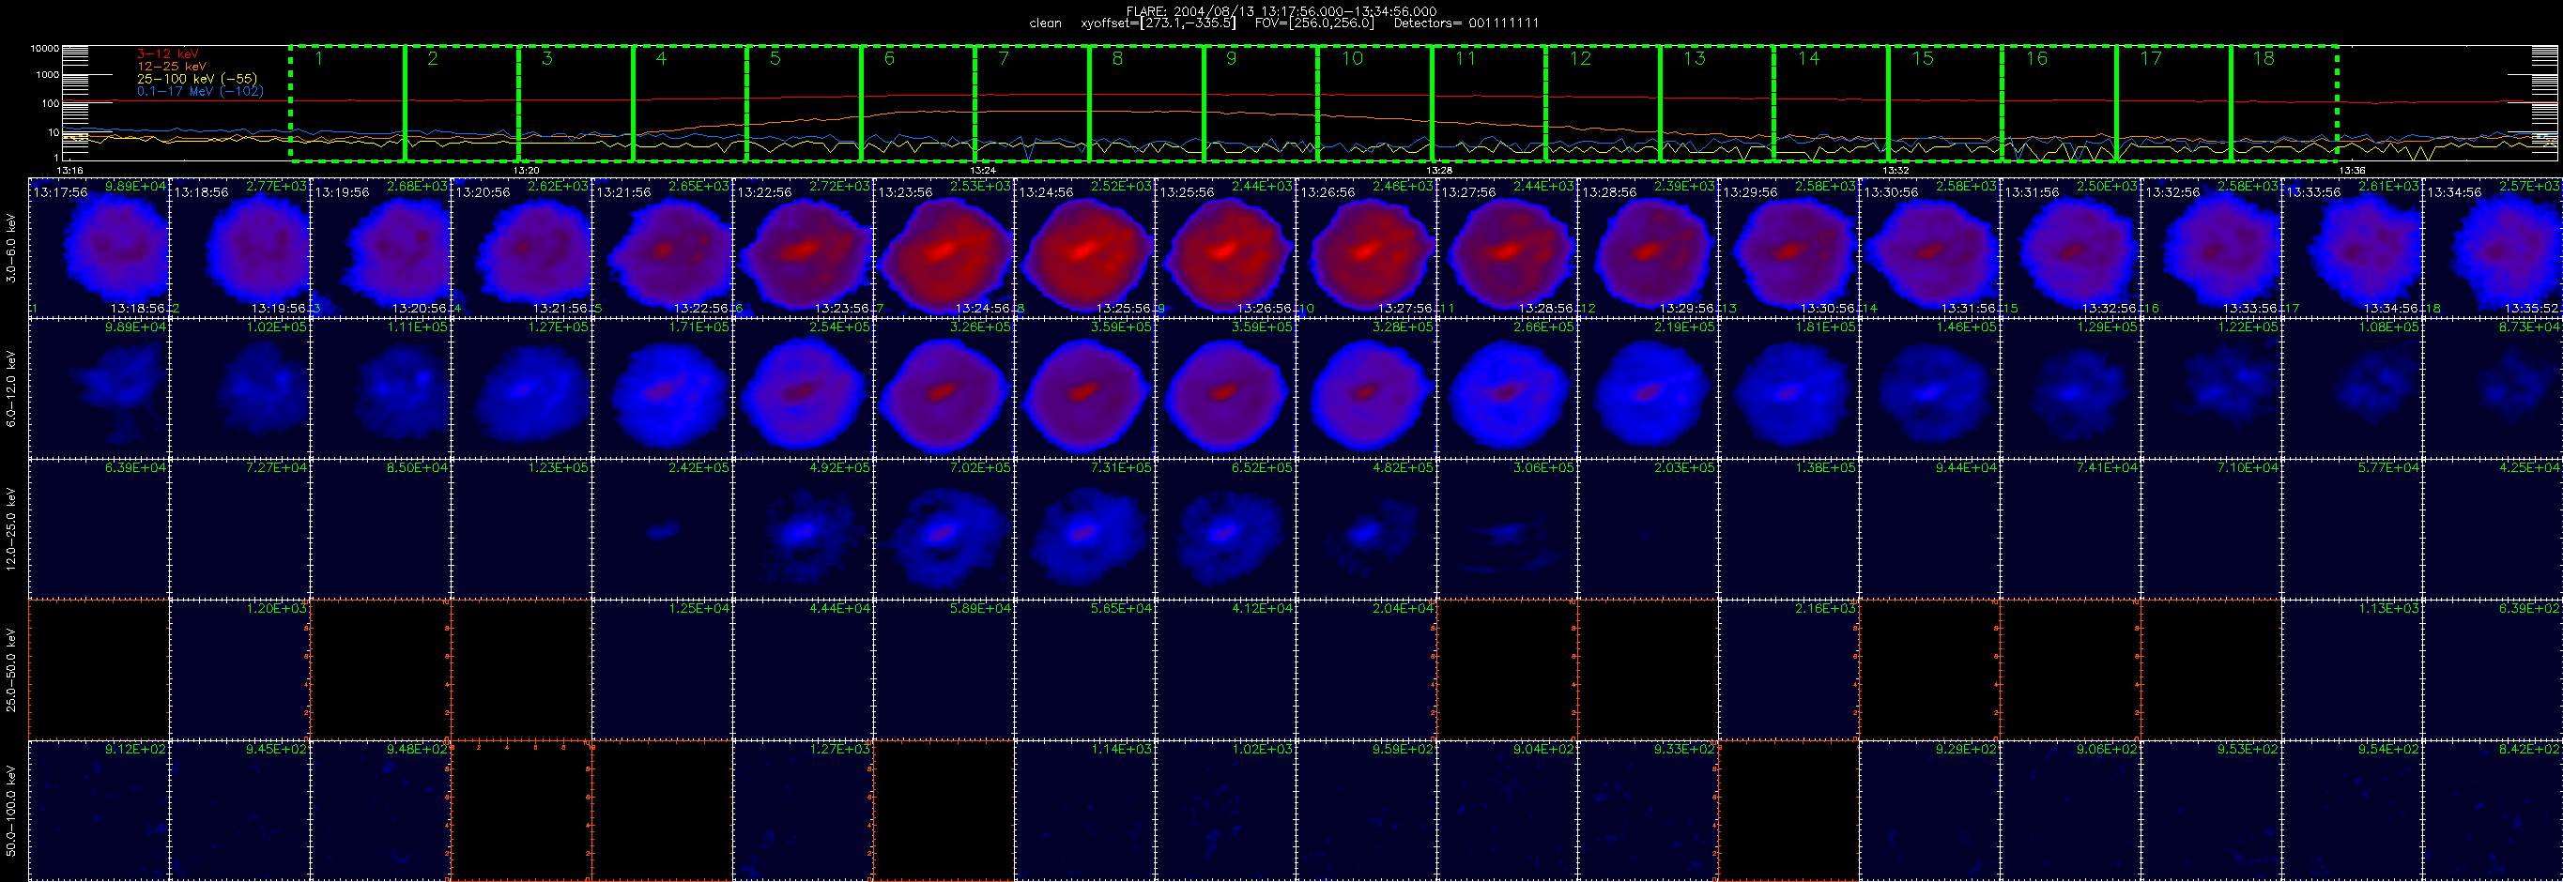The width and height of the screenshot is (2563, 882).
Task: Open the 6-12 keV image labeled 1.02E+05
Action: tap(239, 388)
